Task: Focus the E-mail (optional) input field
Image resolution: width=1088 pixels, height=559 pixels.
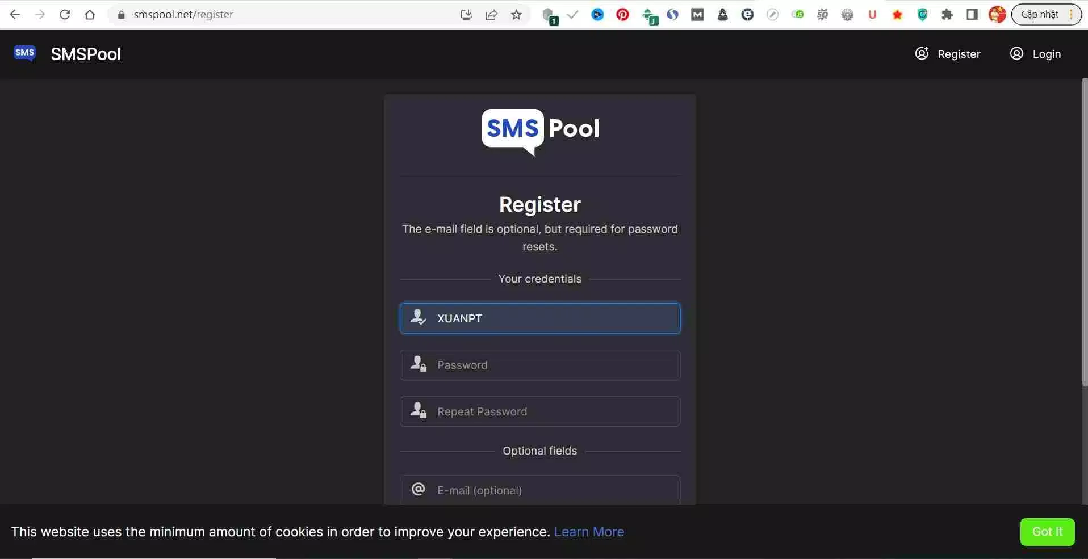Action: [x=540, y=490]
